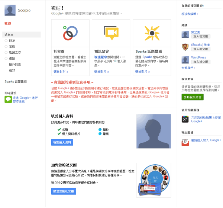Open the (Suzaku) 朱雀 profile link
The height and width of the screenshot is (208, 223).
click(200, 45)
